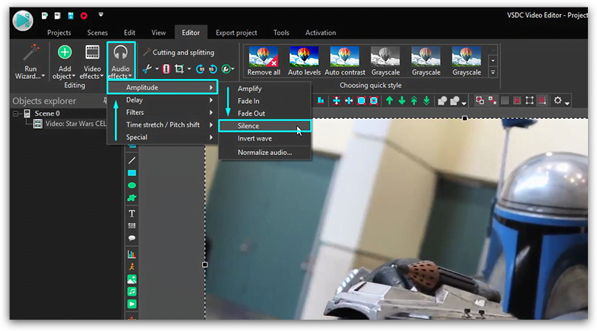Select the line drawing tool
Image resolution: width=597 pixels, height=331 pixels.
(132, 160)
